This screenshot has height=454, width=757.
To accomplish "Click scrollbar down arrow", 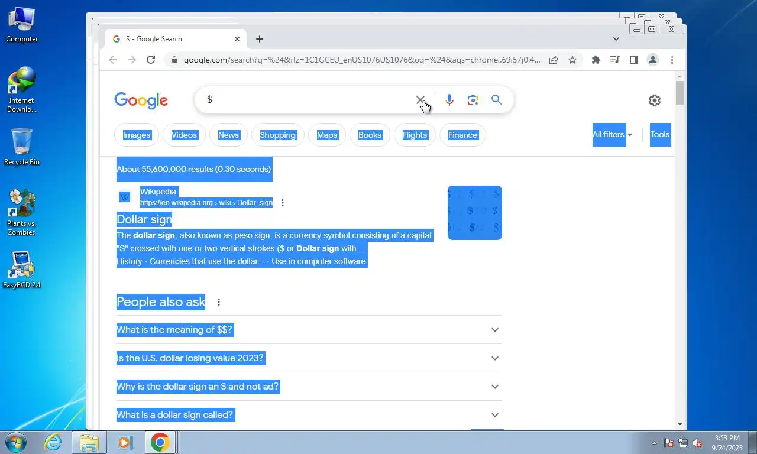I will 680,424.
